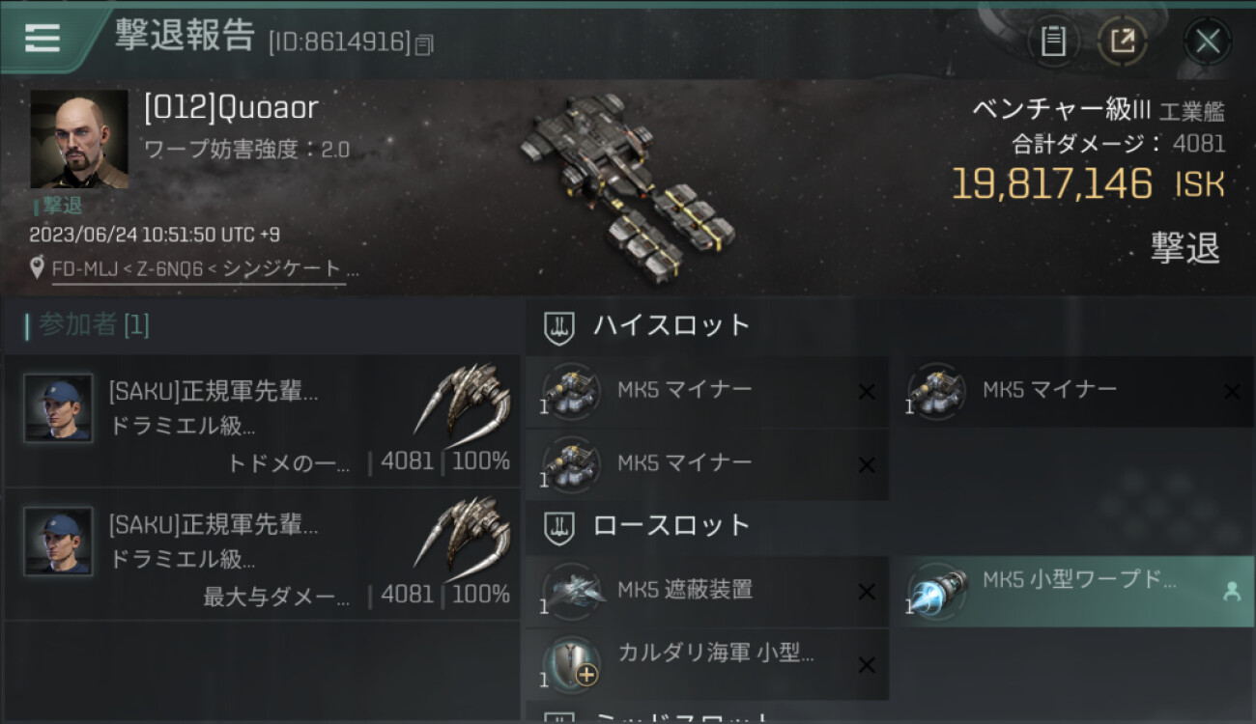
Task: Close the 撃退報告 window
Action: (x=1208, y=42)
